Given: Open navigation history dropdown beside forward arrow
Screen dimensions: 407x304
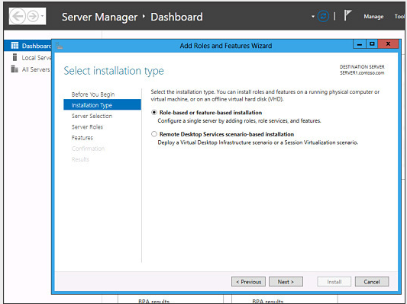Looking at the screenshot, I should pos(42,16).
